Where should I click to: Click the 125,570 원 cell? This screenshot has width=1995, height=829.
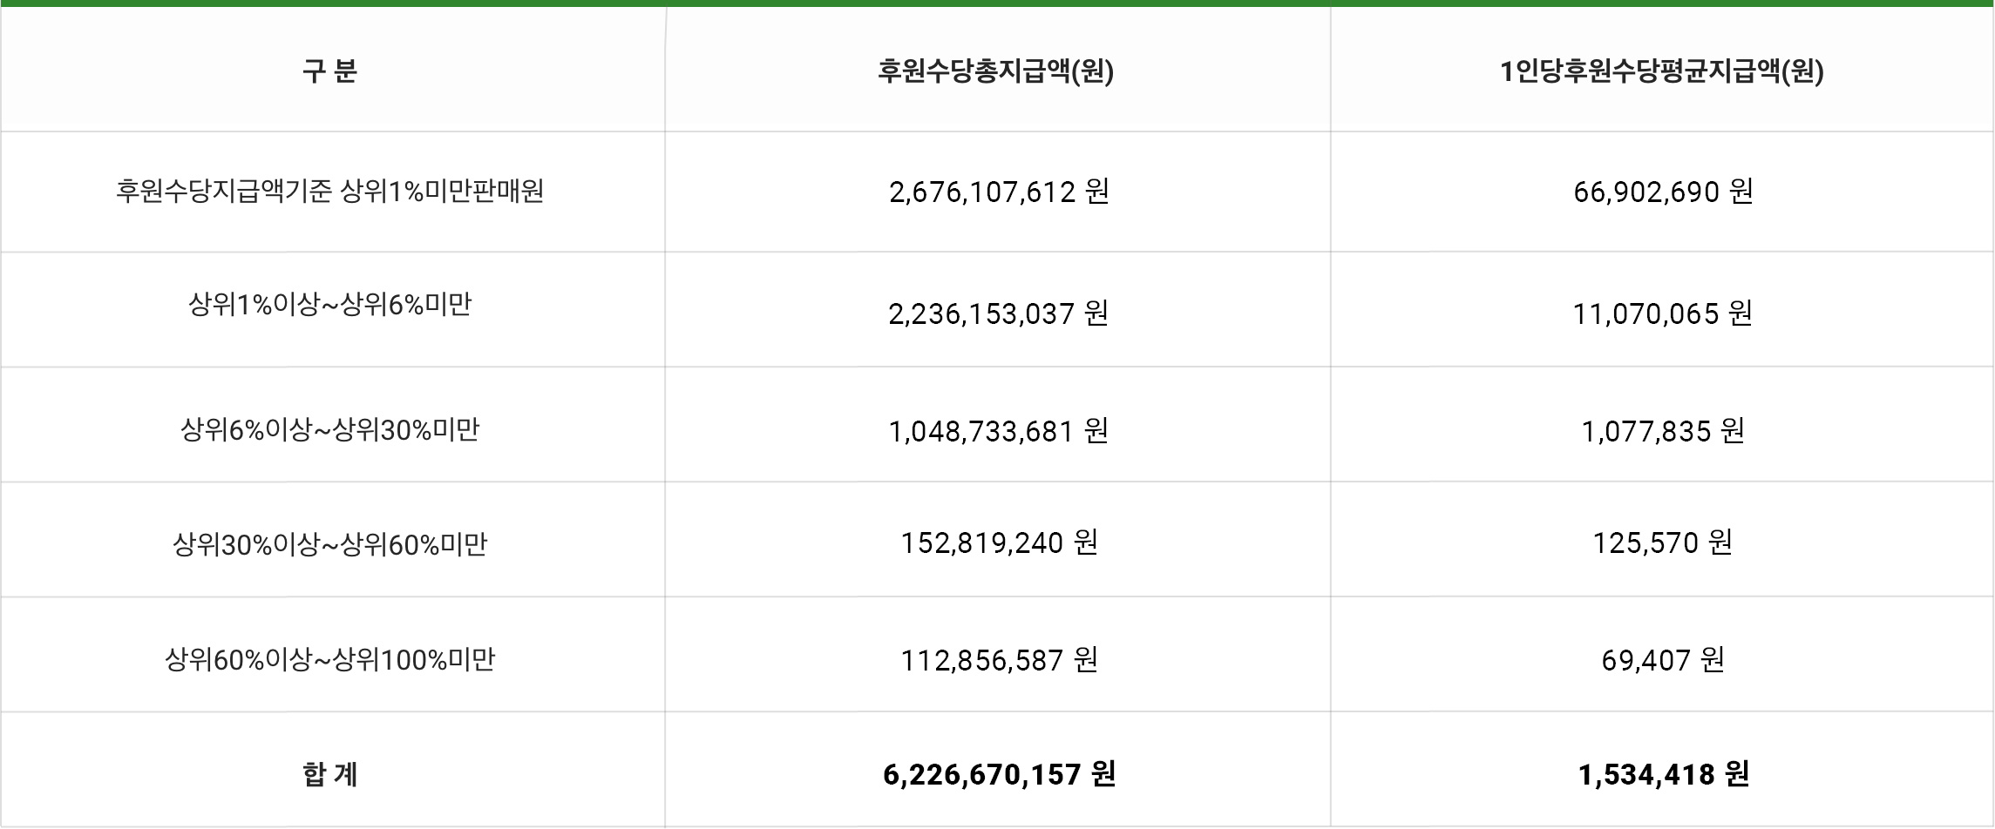pos(1663,543)
